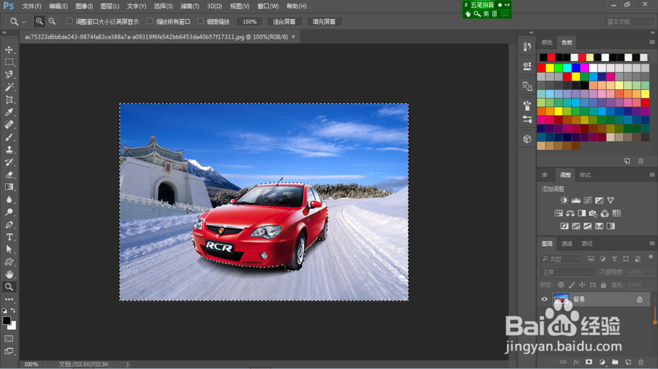658x369 pixels.
Task: Open the 3D panel cube icon
Action: coord(527,139)
